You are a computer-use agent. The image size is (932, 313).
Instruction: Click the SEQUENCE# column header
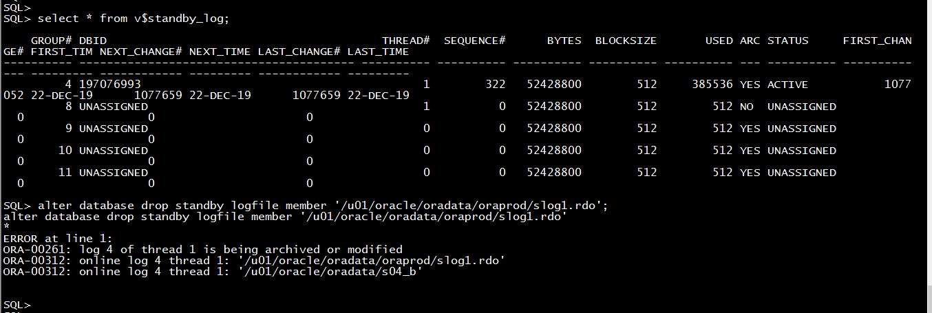[475, 41]
